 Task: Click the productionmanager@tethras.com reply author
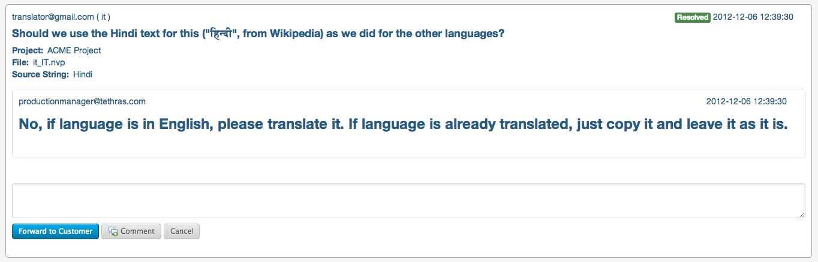tap(82, 101)
